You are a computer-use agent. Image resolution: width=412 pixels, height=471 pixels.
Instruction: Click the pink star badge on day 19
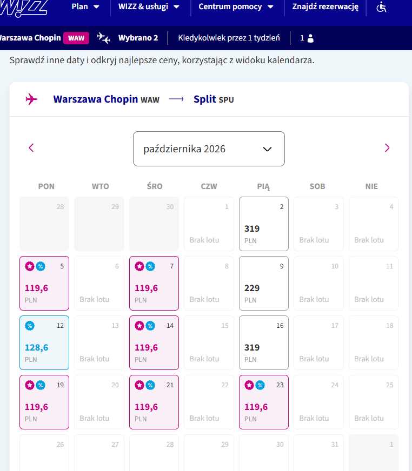point(30,385)
